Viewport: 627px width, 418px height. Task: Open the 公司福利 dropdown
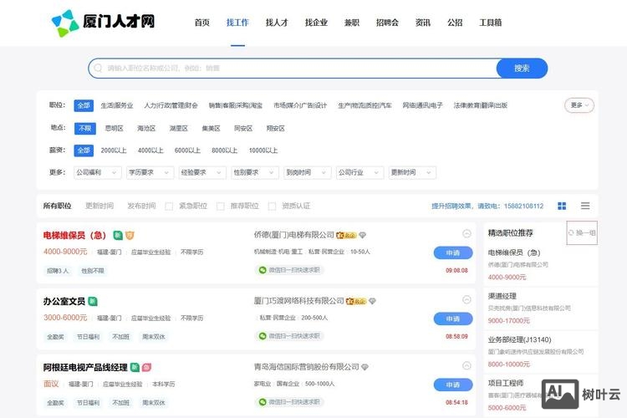tap(98, 172)
